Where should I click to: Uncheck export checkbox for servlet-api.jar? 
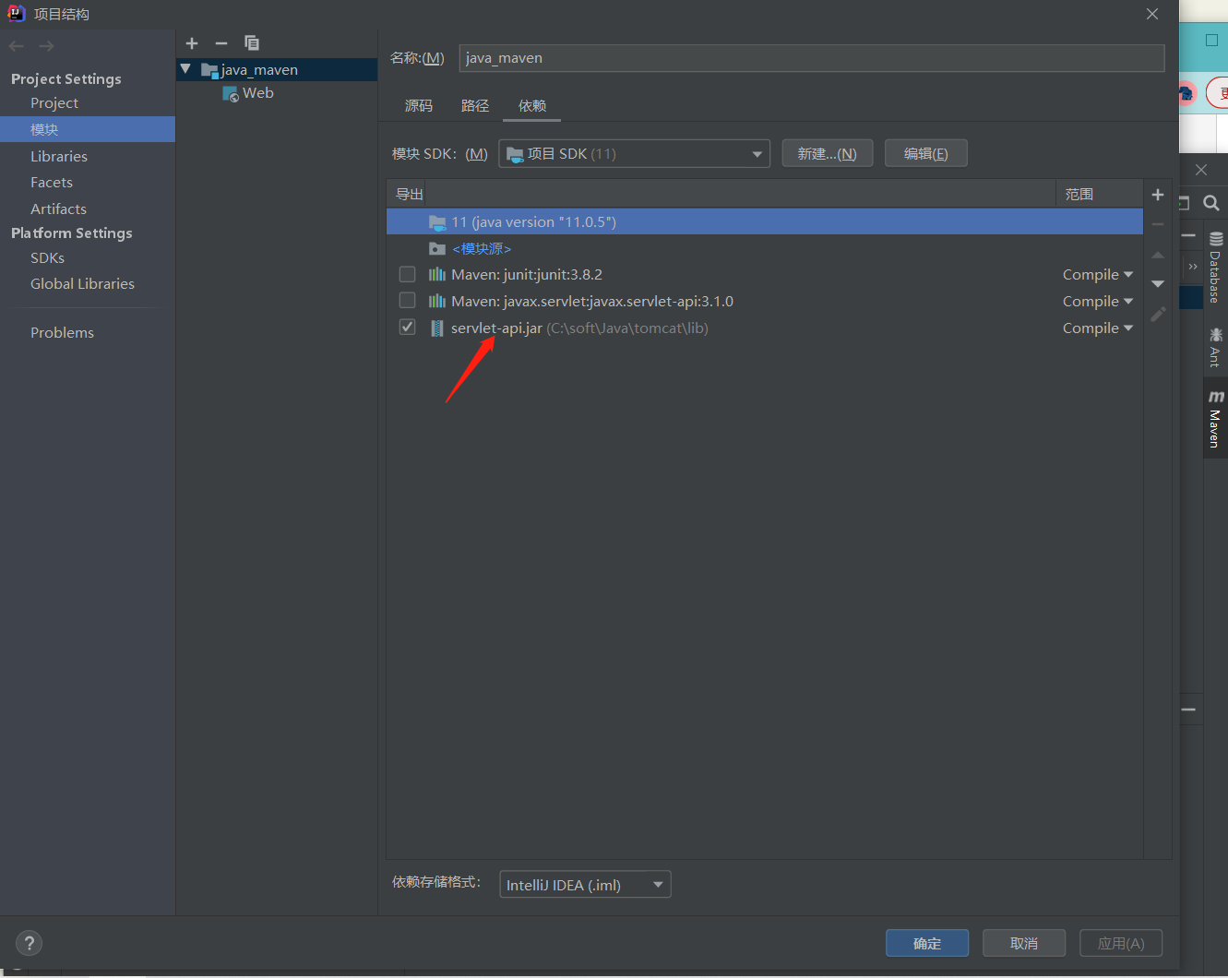click(x=407, y=328)
